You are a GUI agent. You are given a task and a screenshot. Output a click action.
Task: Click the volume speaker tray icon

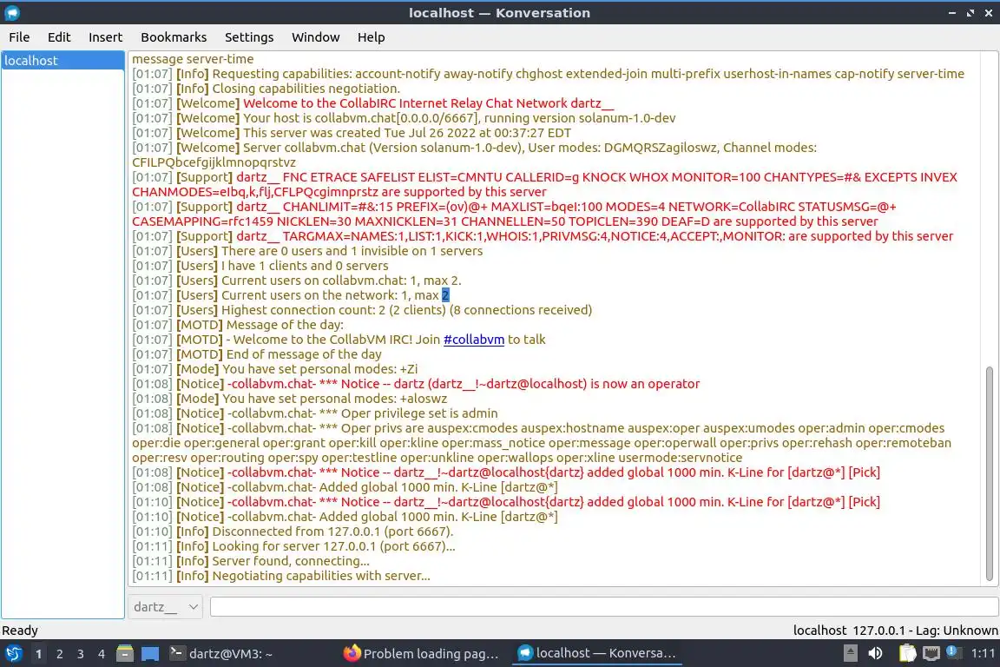tap(876, 653)
